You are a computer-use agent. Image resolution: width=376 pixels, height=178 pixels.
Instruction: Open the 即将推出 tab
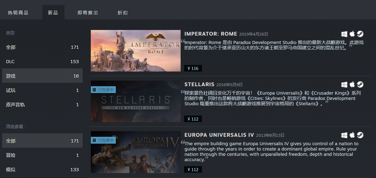coord(88,12)
